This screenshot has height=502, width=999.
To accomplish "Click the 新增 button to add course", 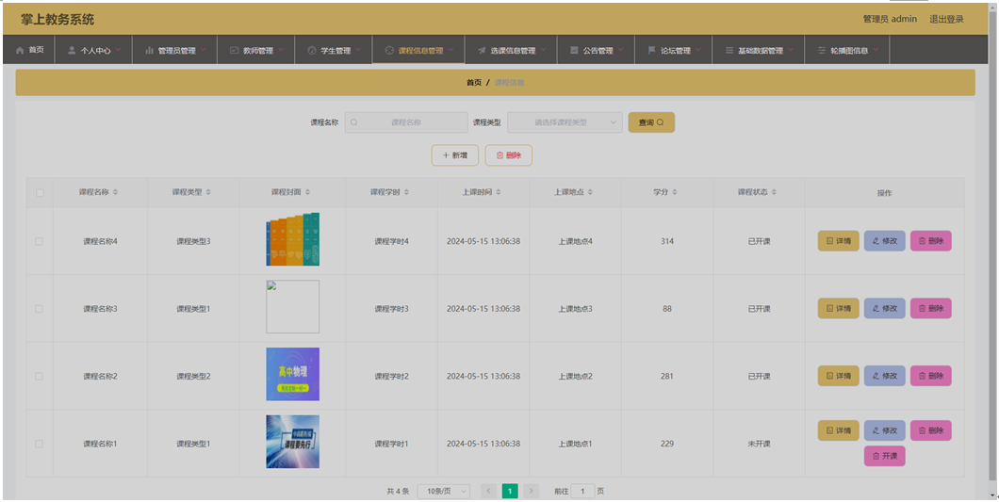I will tap(454, 155).
